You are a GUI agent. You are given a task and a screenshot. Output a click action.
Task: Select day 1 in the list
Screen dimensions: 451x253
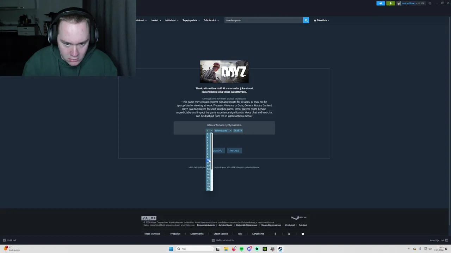[208, 134]
